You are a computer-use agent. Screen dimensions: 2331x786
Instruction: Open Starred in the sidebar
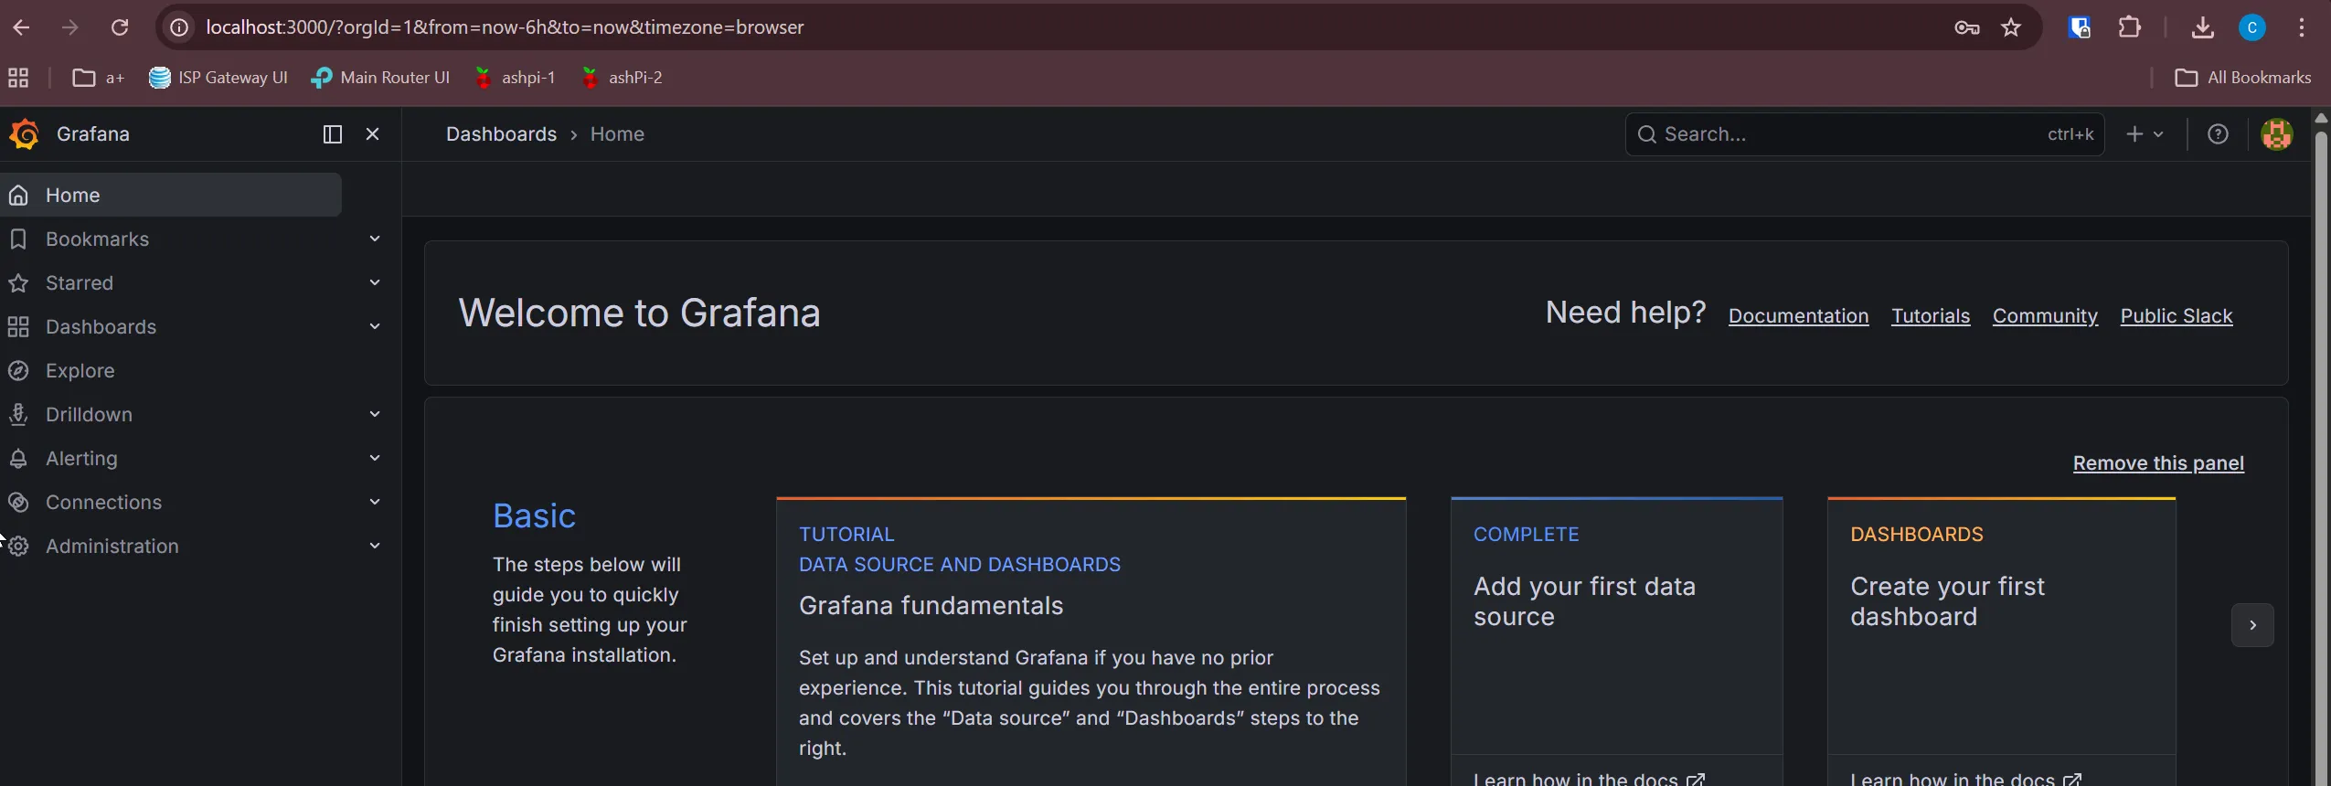[80, 282]
